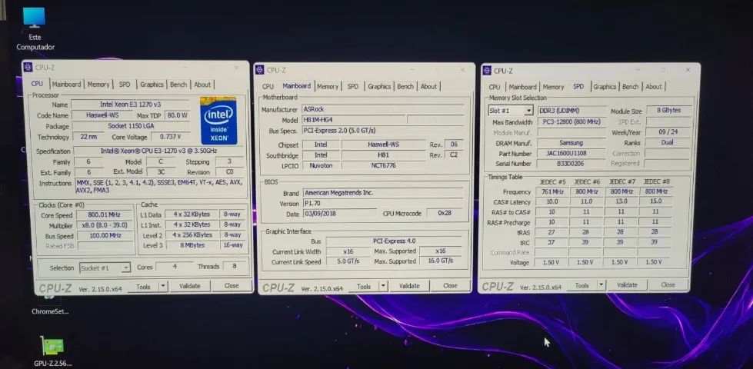This screenshot has height=369, width=753.
Task: Select Bench tab in right window
Action: coord(631,87)
